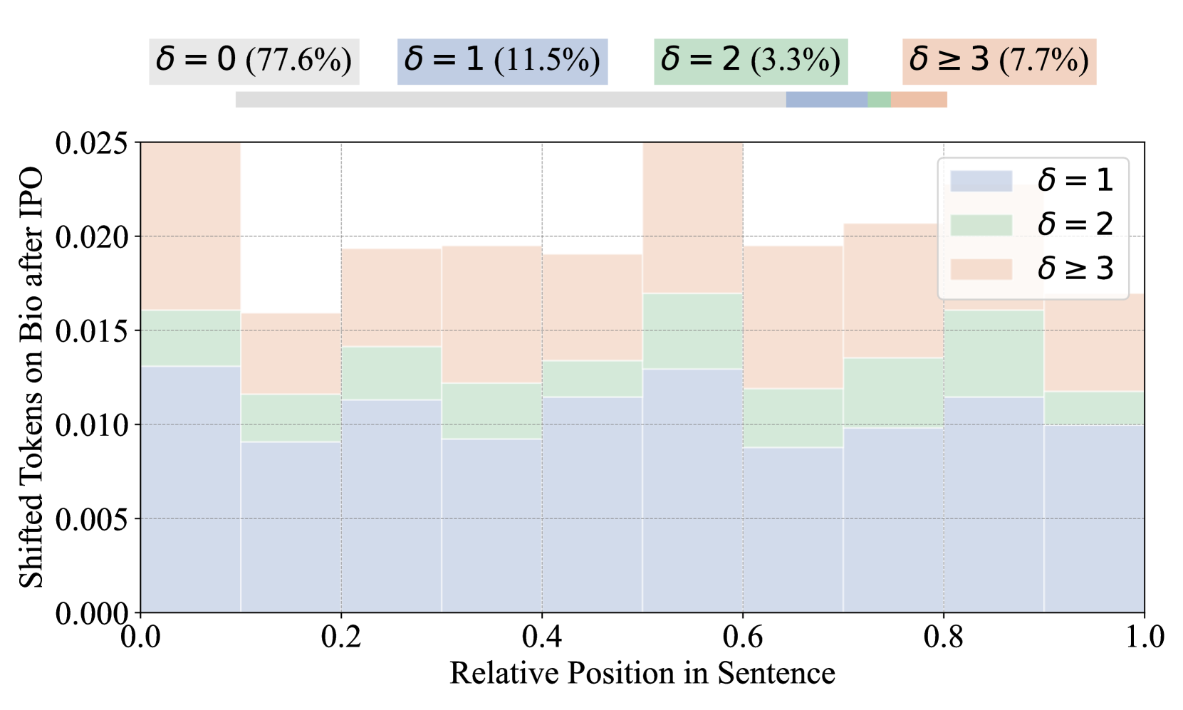Click the 0.015 tick label on the y-axis

(x=93, y=331)
